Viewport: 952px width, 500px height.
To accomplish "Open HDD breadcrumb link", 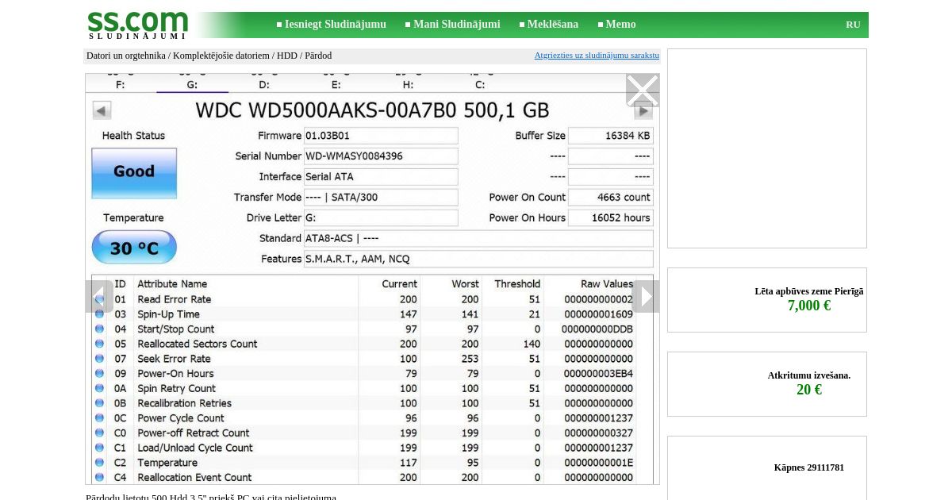I will click(287, 56).
